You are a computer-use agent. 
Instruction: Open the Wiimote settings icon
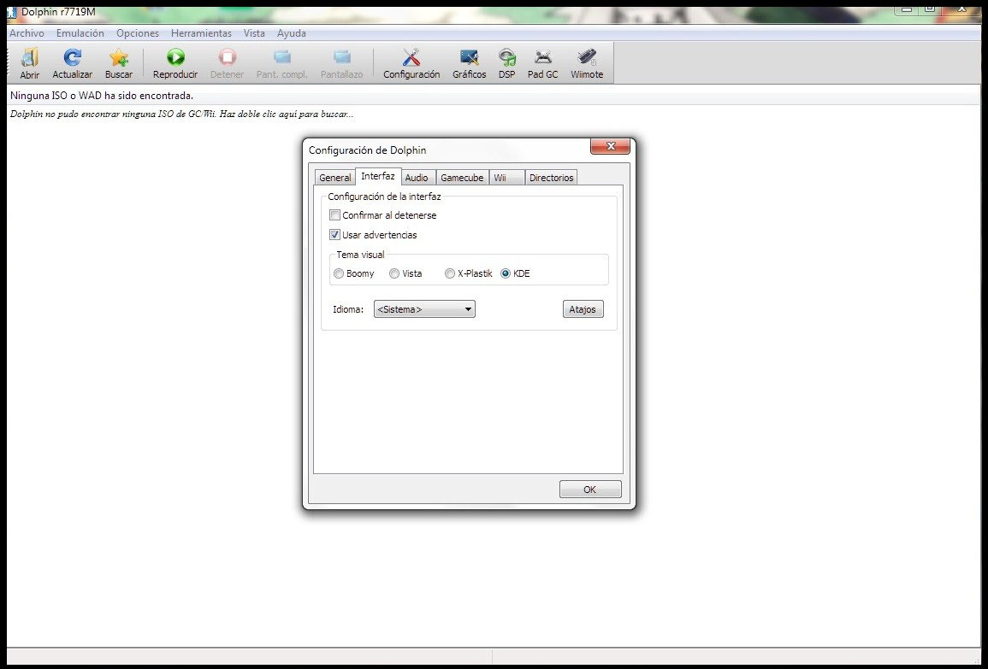pyautogui.click(x=587, y=58)
